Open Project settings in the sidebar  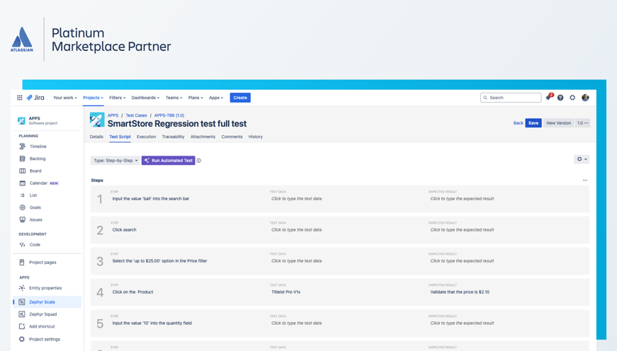[45, 339]
